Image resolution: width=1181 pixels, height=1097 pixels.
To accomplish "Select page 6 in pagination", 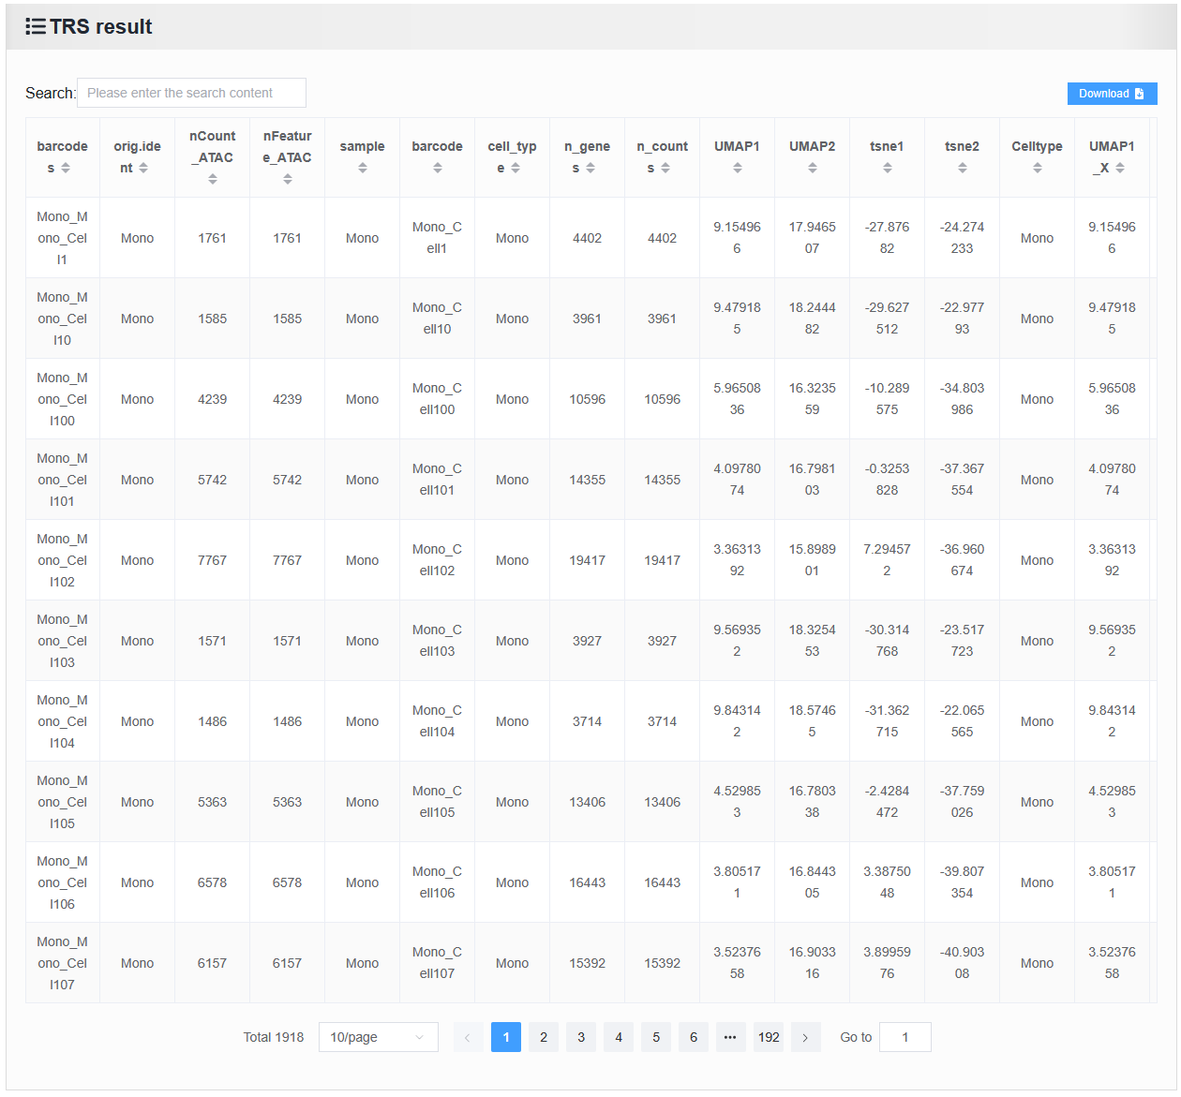I will [694, 1037].
